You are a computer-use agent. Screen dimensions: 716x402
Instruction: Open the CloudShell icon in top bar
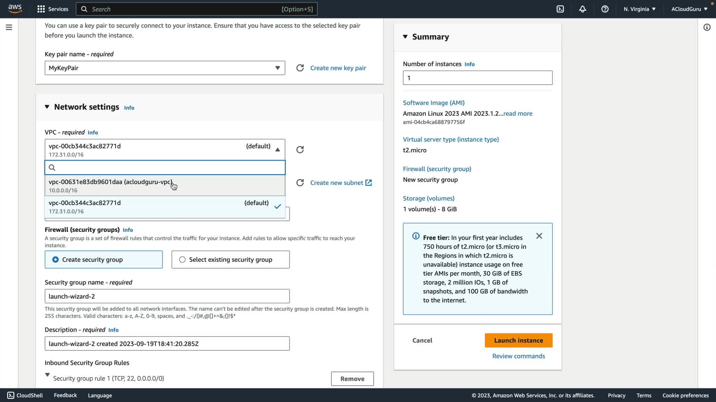point(560,9)
